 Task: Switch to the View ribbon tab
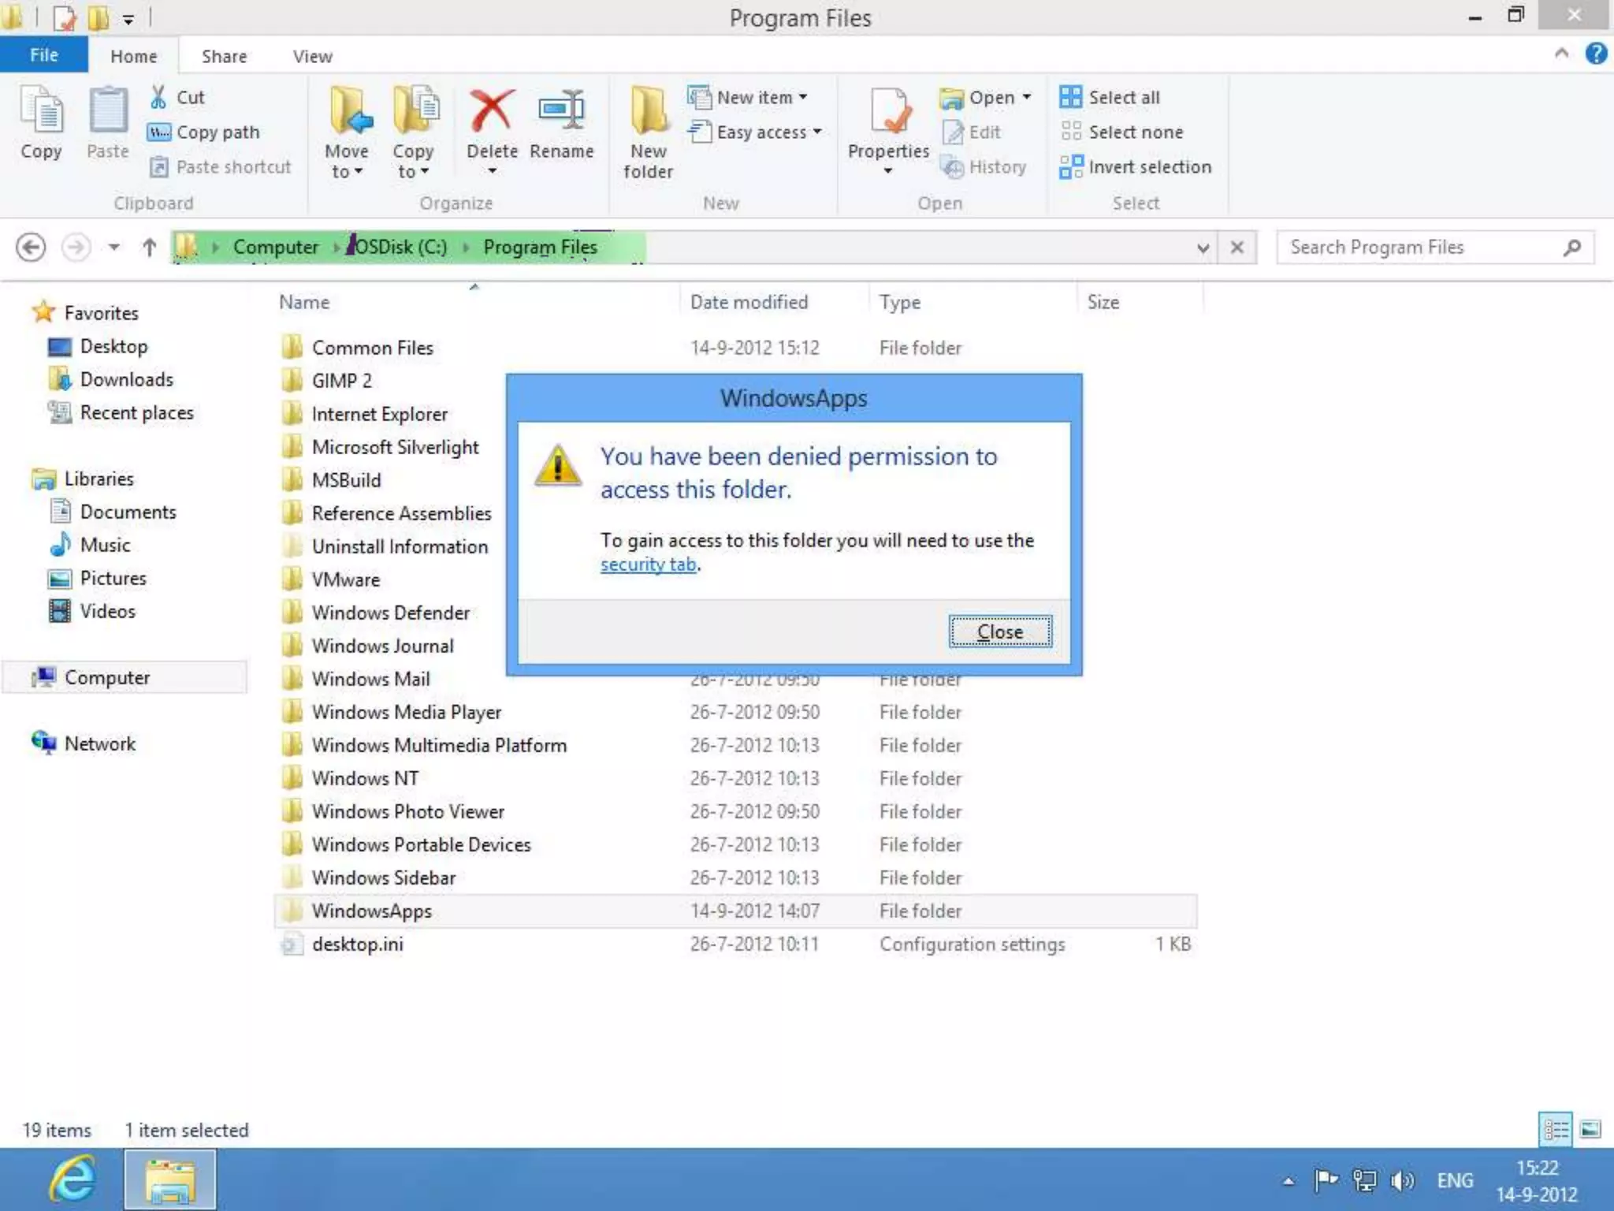click(x=313, y=56)
